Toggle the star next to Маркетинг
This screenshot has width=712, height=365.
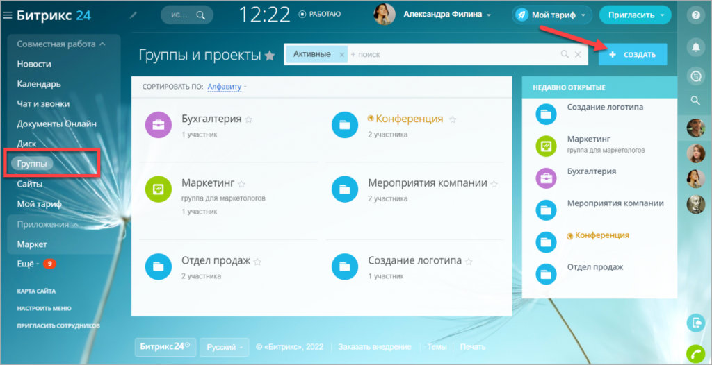(241, 184)
